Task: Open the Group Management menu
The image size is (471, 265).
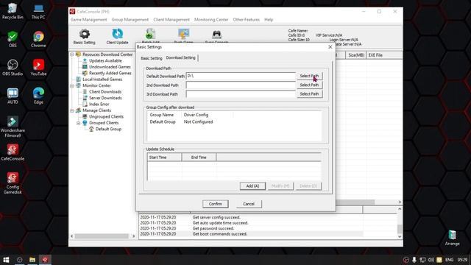Action: pyautogui.click(x=130, y=20)
